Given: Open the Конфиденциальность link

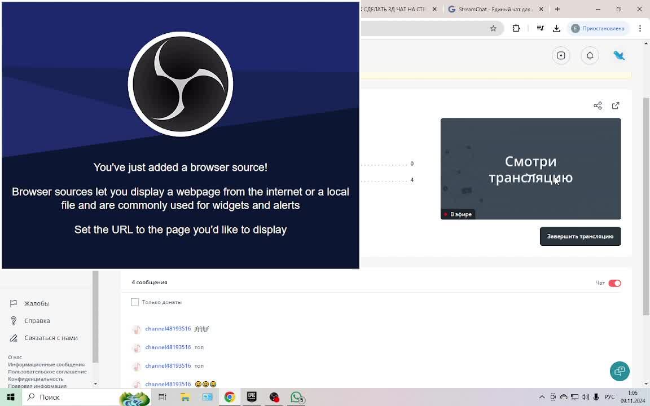Looking at the screenshot, I should tap(36, 379).
